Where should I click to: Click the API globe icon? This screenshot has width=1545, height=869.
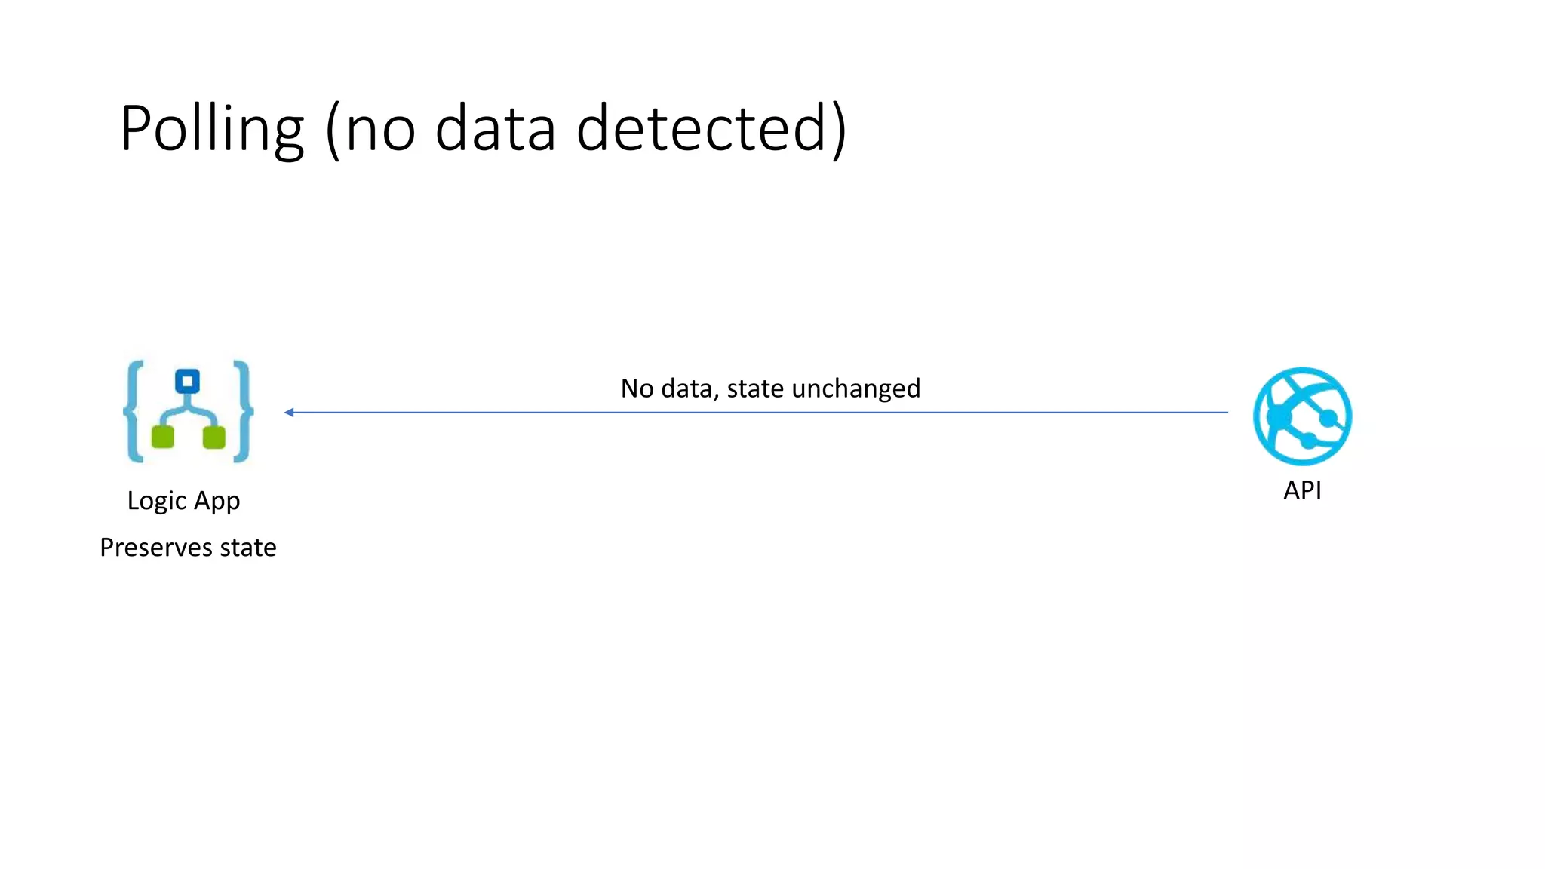click(1302, 416)
